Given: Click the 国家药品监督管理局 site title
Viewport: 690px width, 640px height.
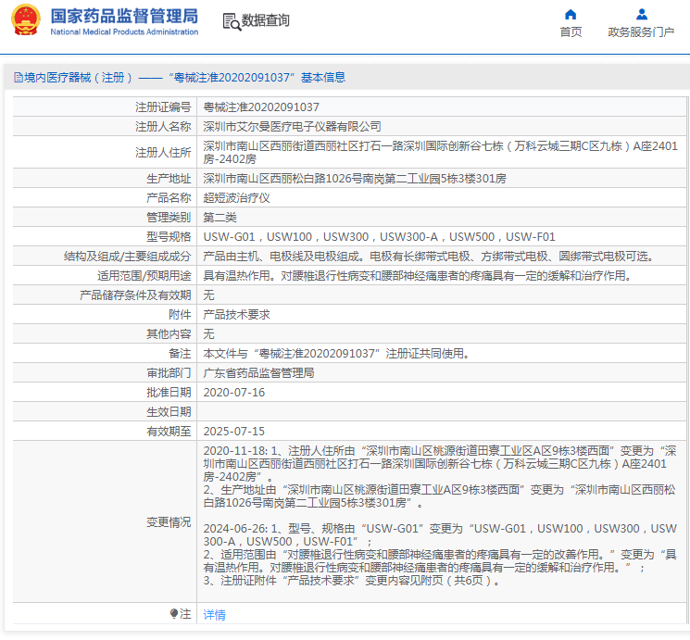Looking at the screenshot, I should (x=124, y=16).
